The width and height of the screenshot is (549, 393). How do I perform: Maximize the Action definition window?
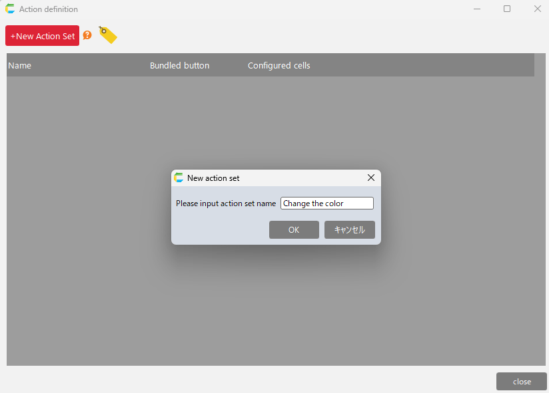click(x=507, y=9)
